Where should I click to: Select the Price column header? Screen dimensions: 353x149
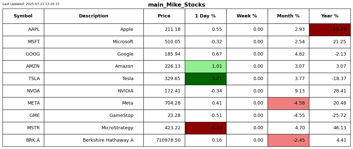164,16
